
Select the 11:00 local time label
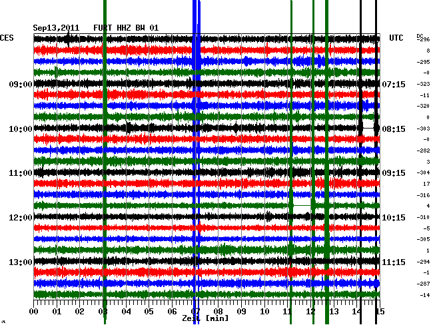click(21, 173)
